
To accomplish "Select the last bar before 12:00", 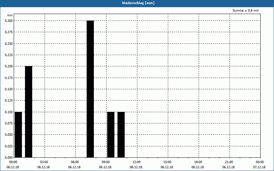I will 121,135.
